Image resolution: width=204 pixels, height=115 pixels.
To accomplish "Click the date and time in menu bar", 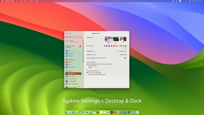I will tap(197, 1).
